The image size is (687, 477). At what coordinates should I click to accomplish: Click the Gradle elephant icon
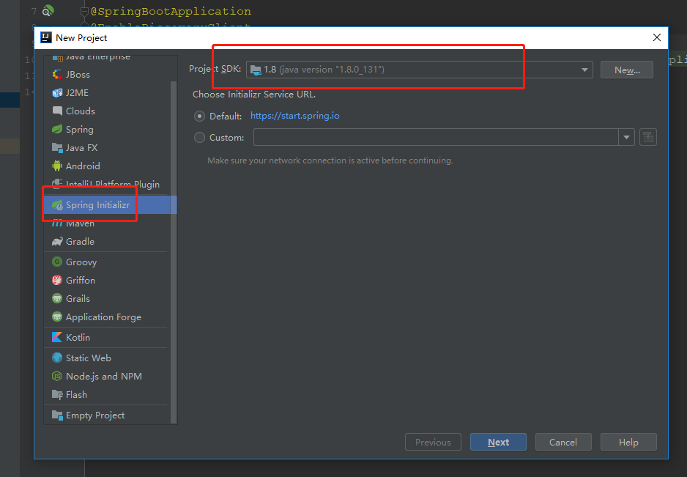click(57, 242)
